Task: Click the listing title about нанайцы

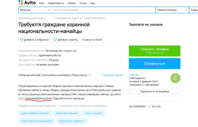Action: pyautogui.click(x=54, y=28)
